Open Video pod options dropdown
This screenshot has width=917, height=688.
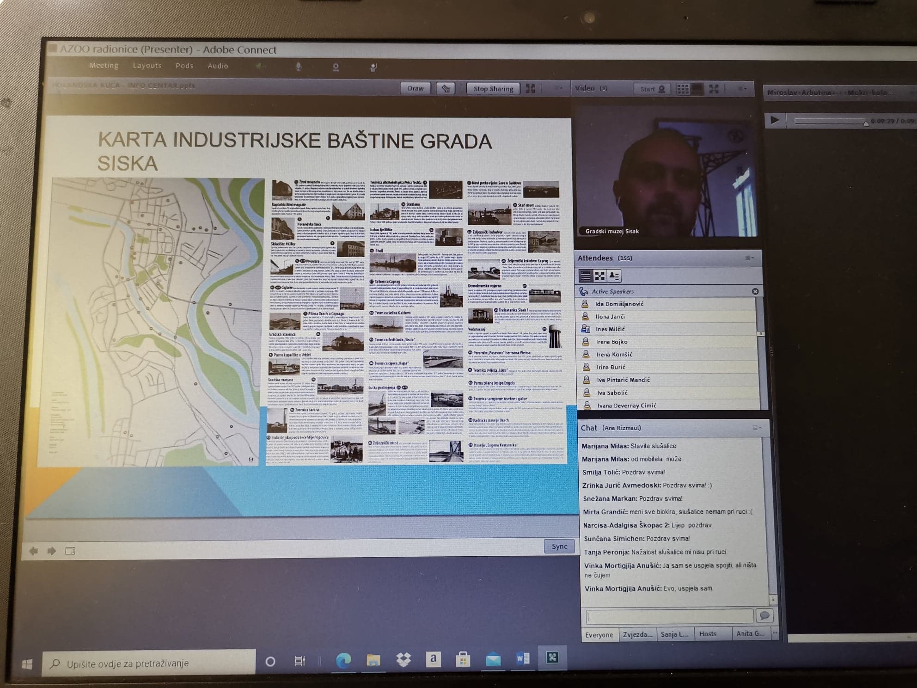742,88
